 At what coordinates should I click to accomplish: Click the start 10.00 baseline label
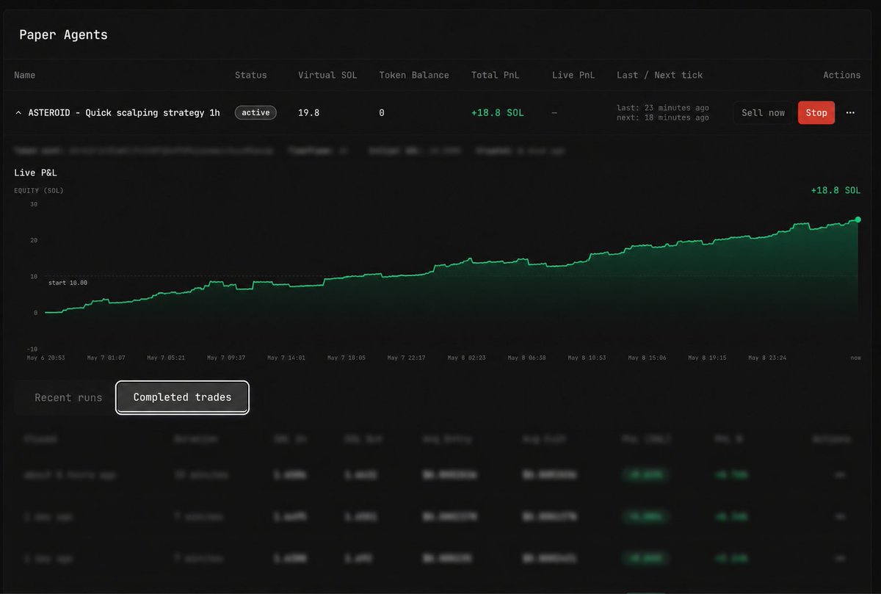pyautogui.click(x=68, y=283)
